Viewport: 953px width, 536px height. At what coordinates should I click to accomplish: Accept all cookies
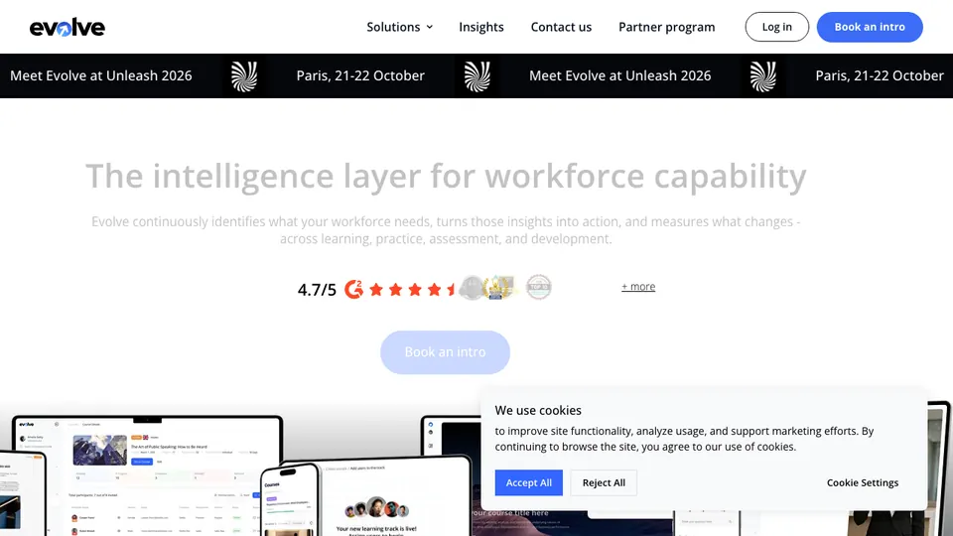pos(528,482)
